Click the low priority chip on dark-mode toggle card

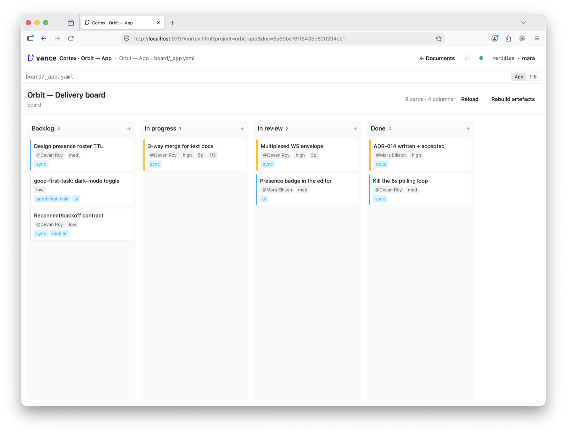[40, 190]
